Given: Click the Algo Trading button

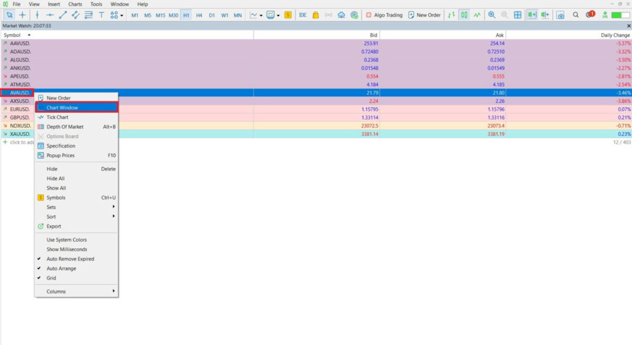Looking at the screenshot, I should pyautogui.click(x=384, y=15).
